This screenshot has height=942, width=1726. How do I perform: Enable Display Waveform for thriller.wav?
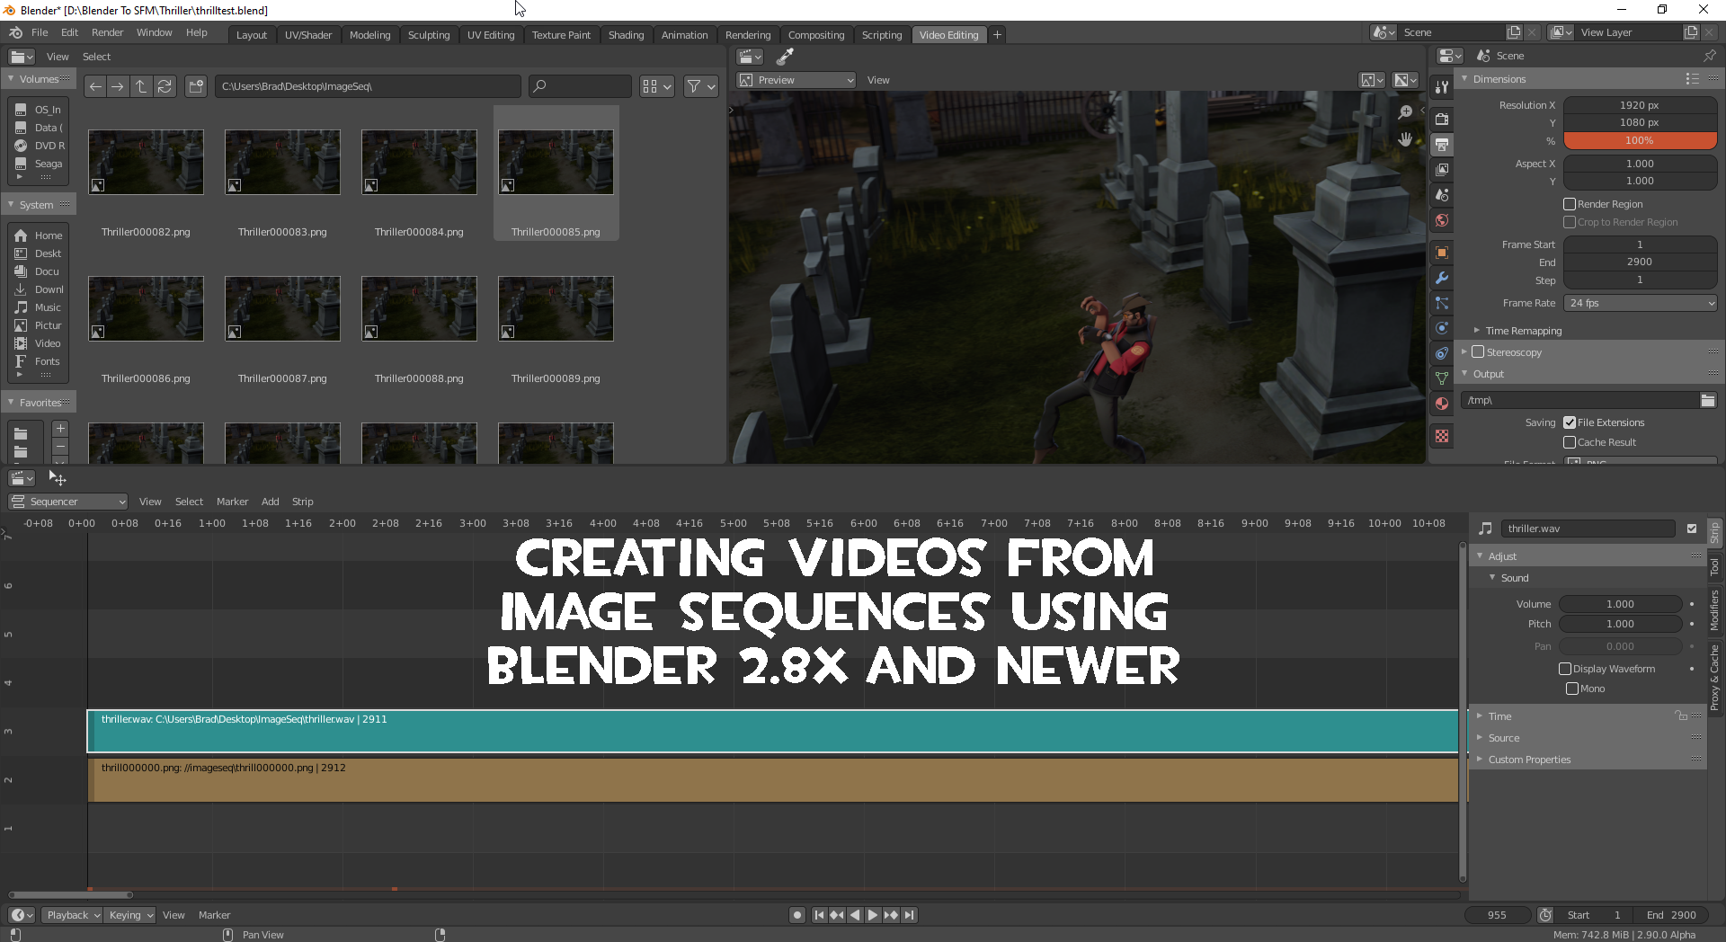pyautogui.click(x=1565, y=669)
